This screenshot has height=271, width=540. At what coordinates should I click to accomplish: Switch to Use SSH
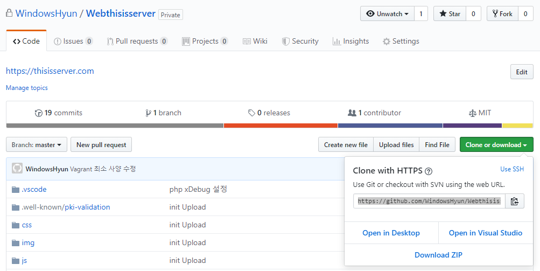tap(512, 169)
